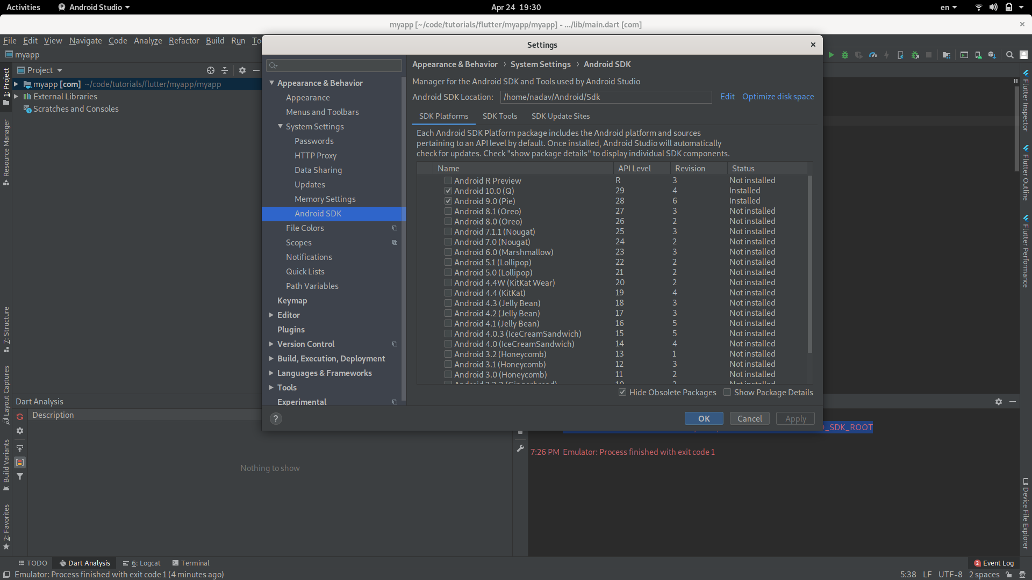Expand the Editor settings node

271,315
